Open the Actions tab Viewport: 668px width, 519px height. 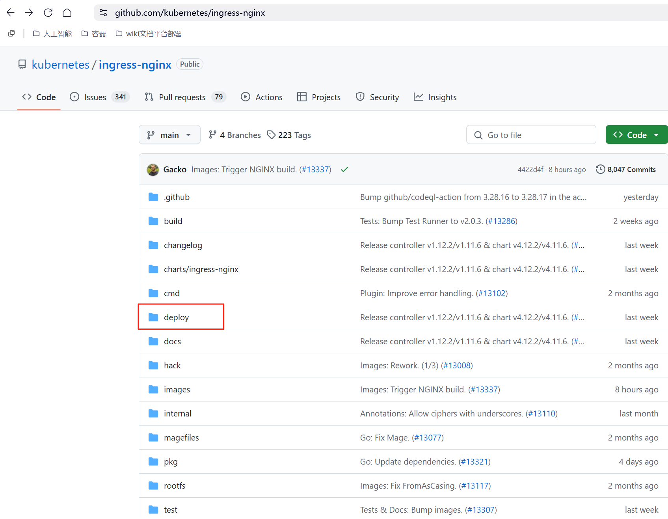262,97
